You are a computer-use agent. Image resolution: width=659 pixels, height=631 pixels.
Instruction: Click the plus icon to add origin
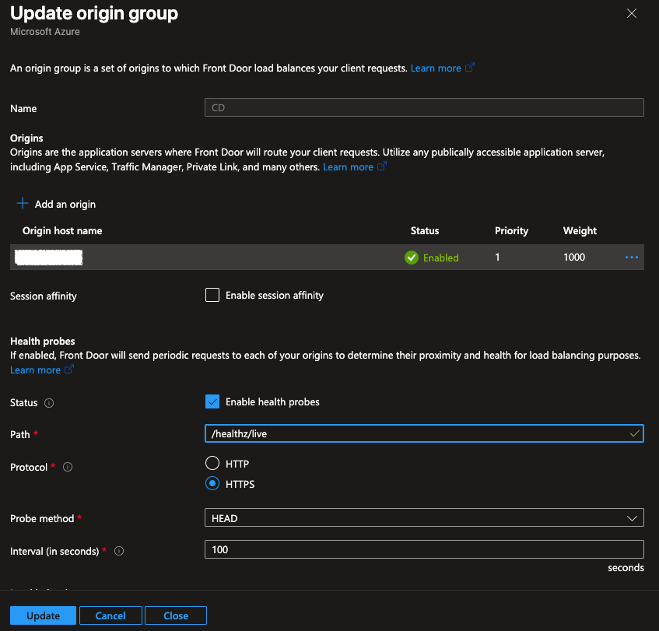pyautogui.click(x=22, y=204)
